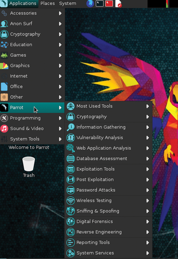Select the Anon Surf menu entry
The width and height of the screenshot is (178, 259).
[x=32, y=24]
